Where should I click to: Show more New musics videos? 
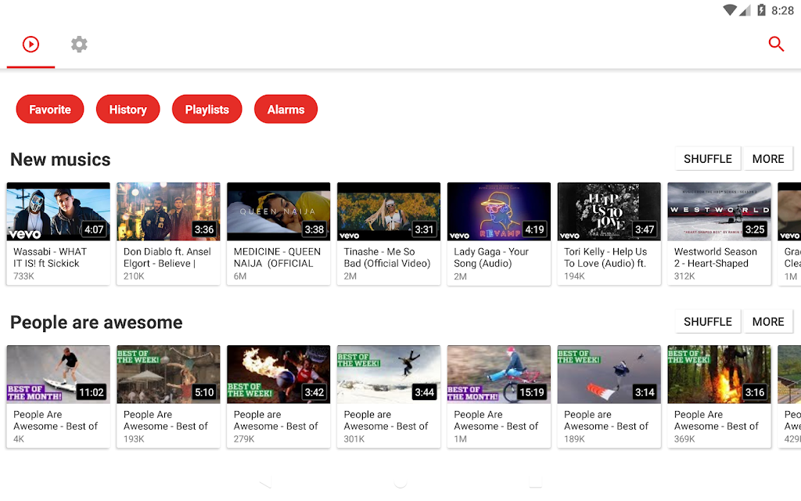point(767,159)
